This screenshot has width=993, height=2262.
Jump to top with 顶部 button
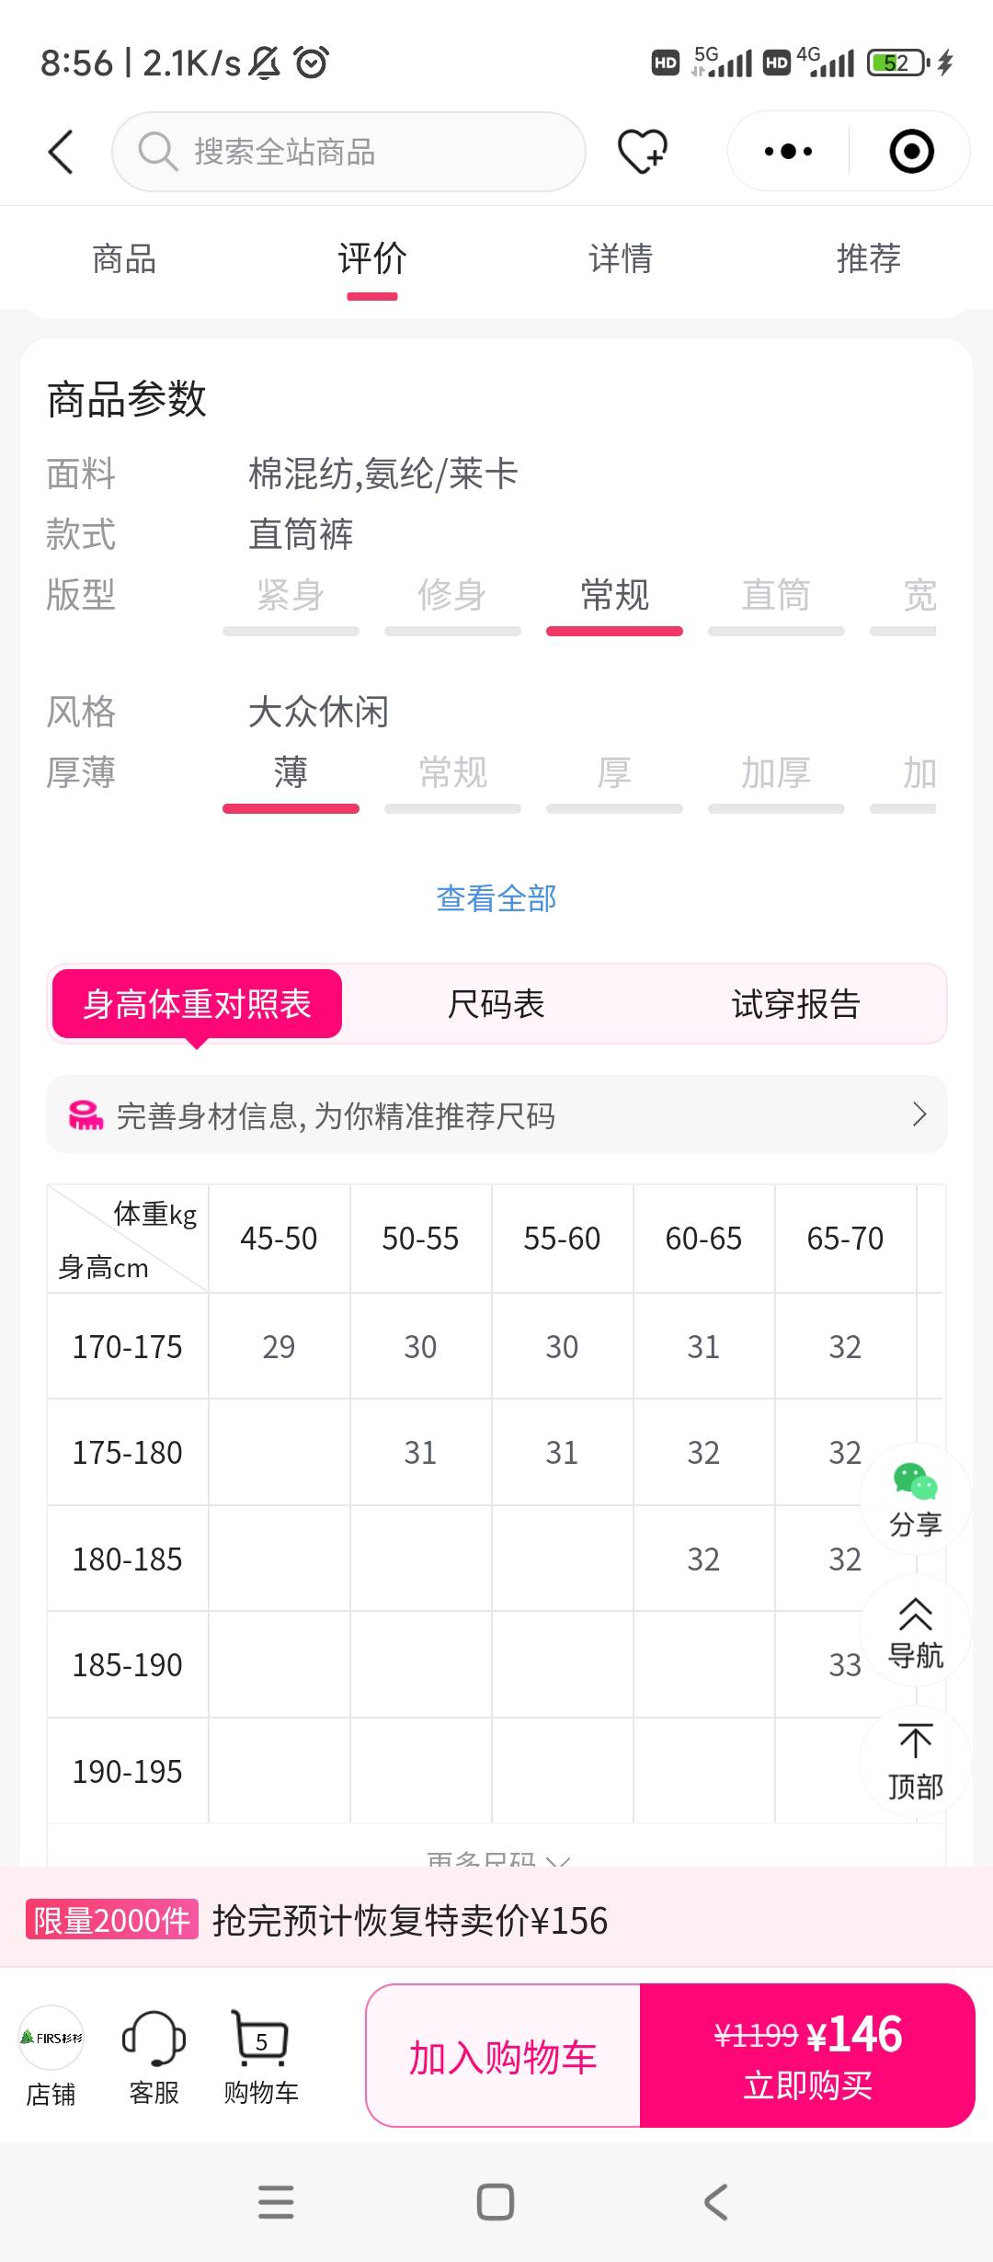pyautogui.click(x=915, y=1761)
